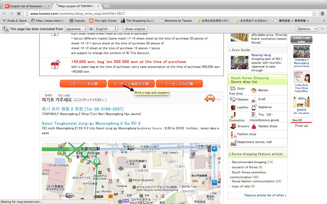The height and width of the screenshot is (204, 327).
Task: Open souvenir of Korea (9) link
Action: pyautogui.click(x=247, y=167)
